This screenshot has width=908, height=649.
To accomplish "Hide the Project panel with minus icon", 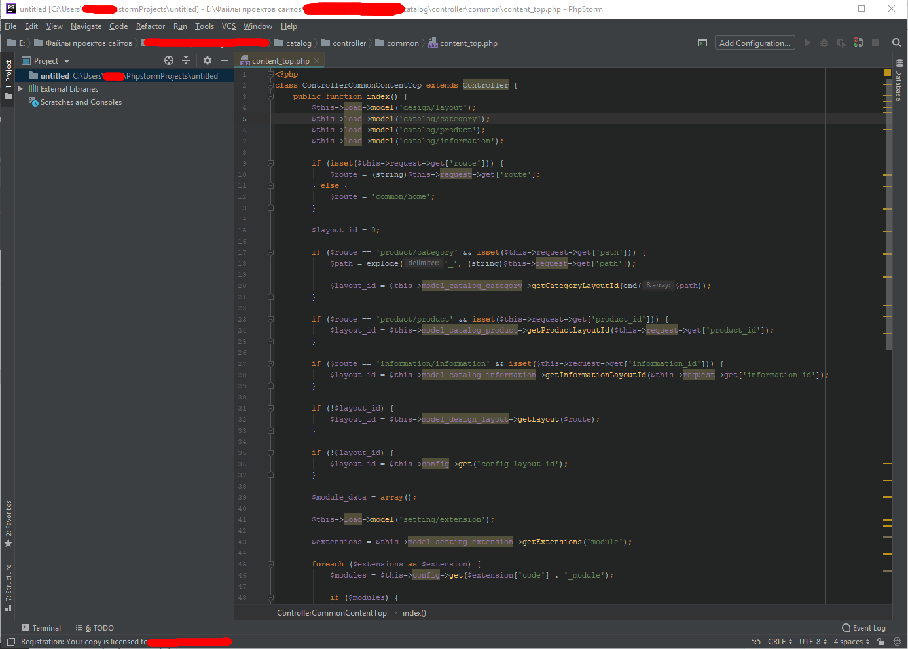I will 225,60.
